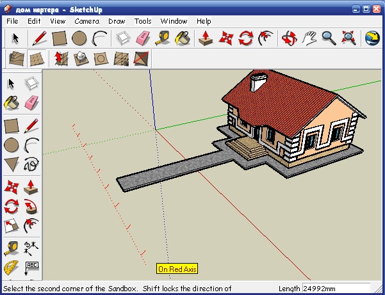Select Line pencil in left tool palette
This screenshot has width=385, height=295.
tap(31, 126)
